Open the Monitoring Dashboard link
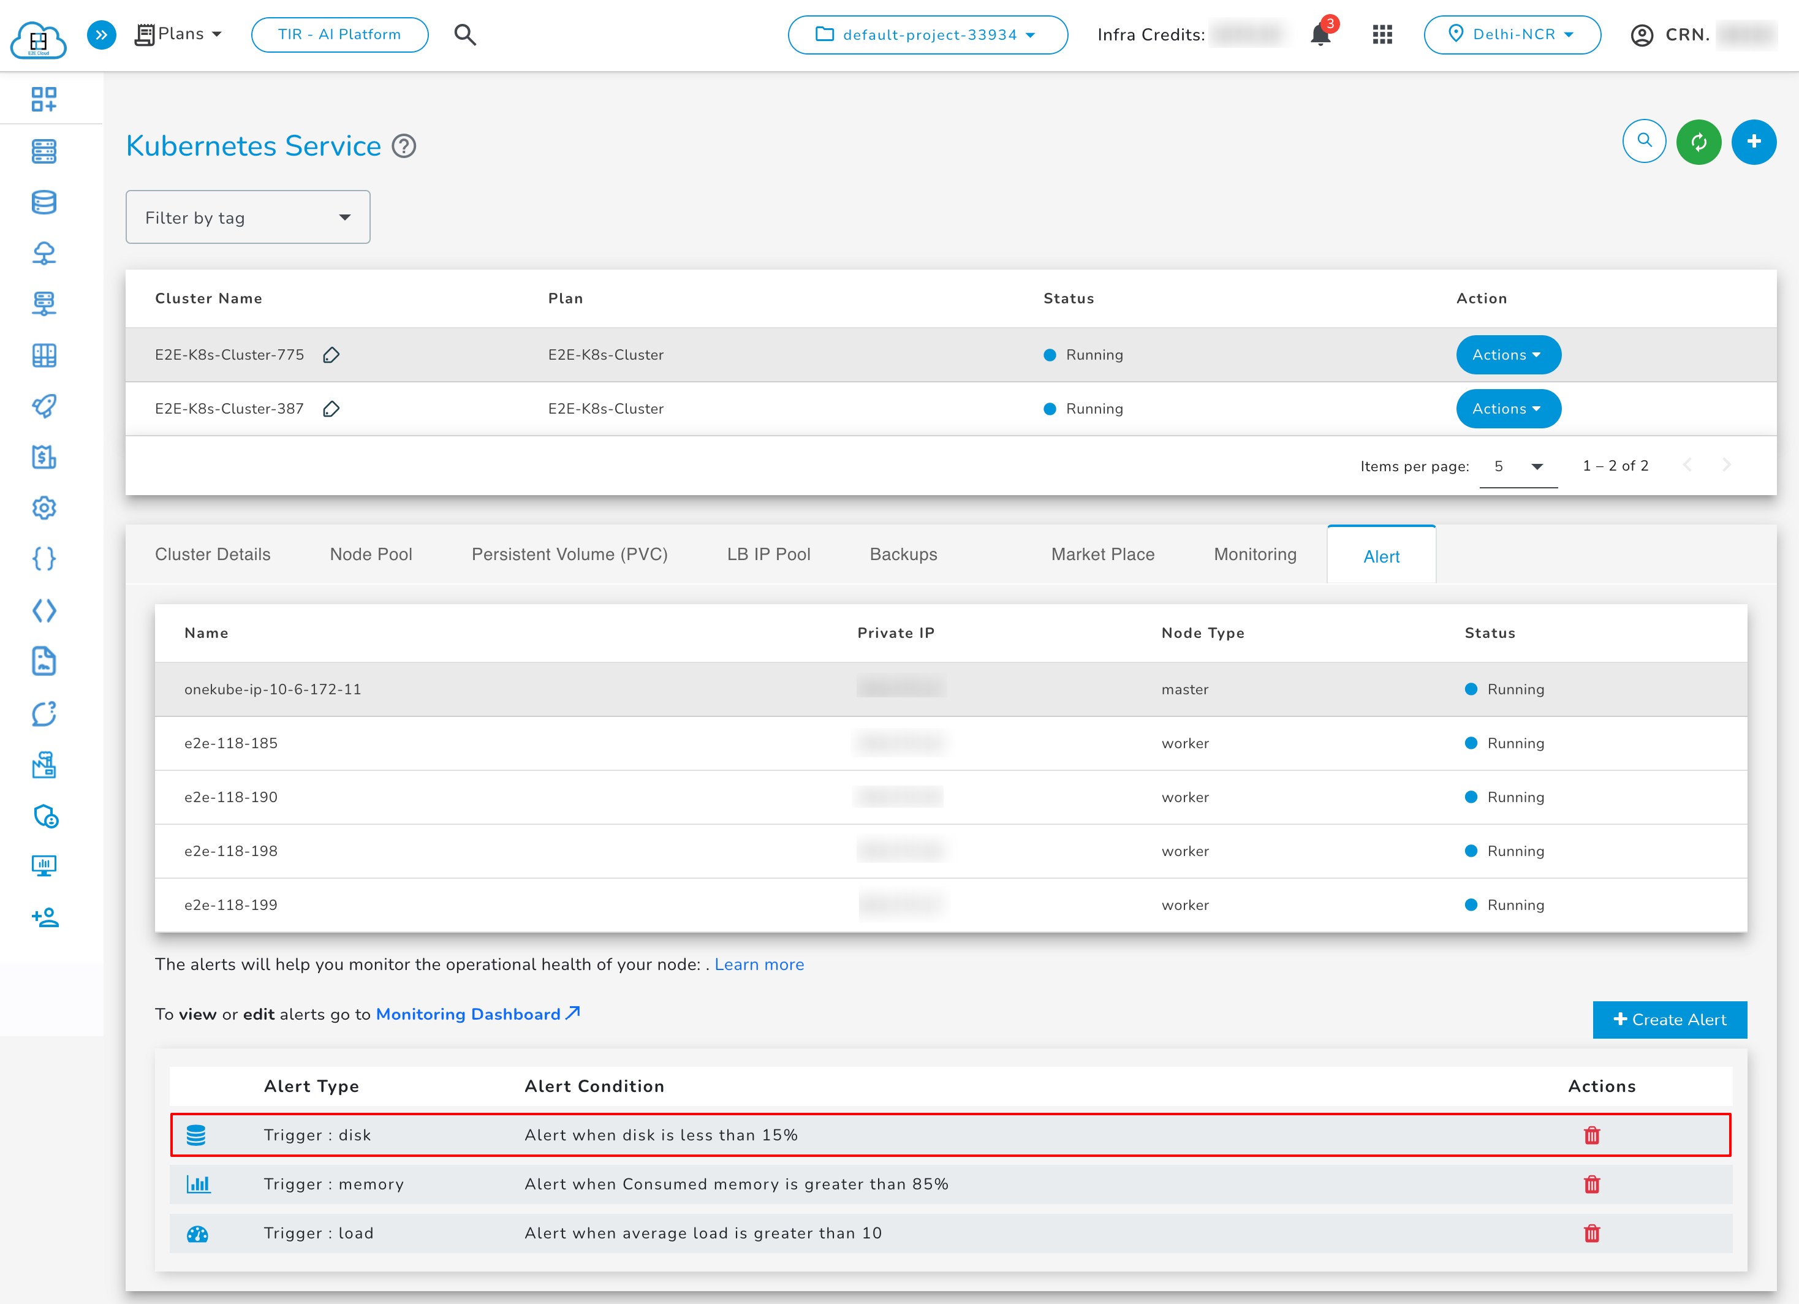The height and width of the screenshot is (1304, 1799). click(x=477, y=1015)
